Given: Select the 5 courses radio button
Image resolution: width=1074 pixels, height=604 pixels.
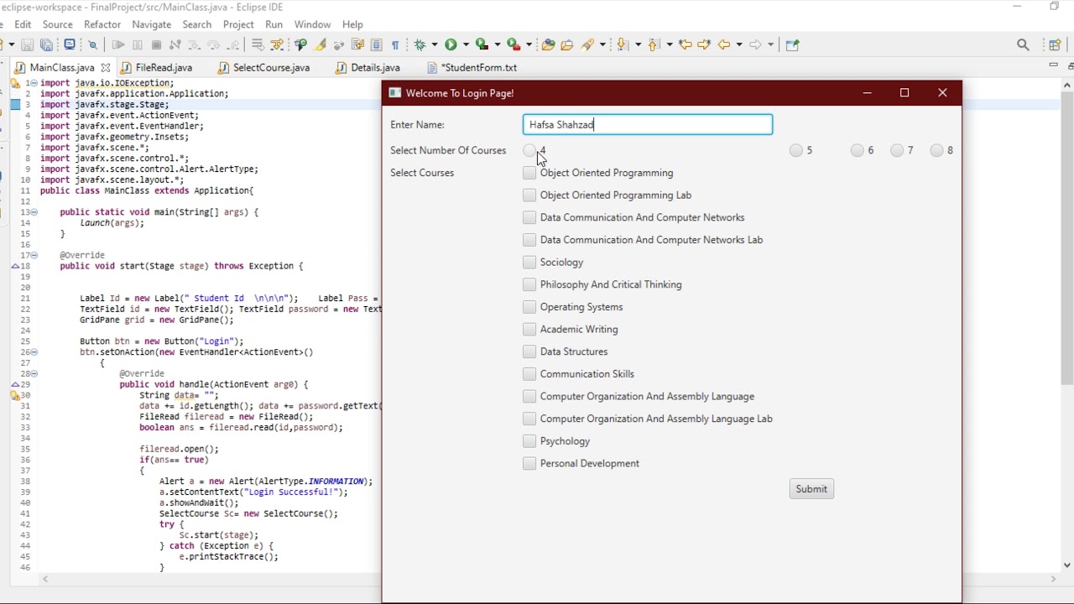Looking at the screenshot, I should [x=795, y=151].
